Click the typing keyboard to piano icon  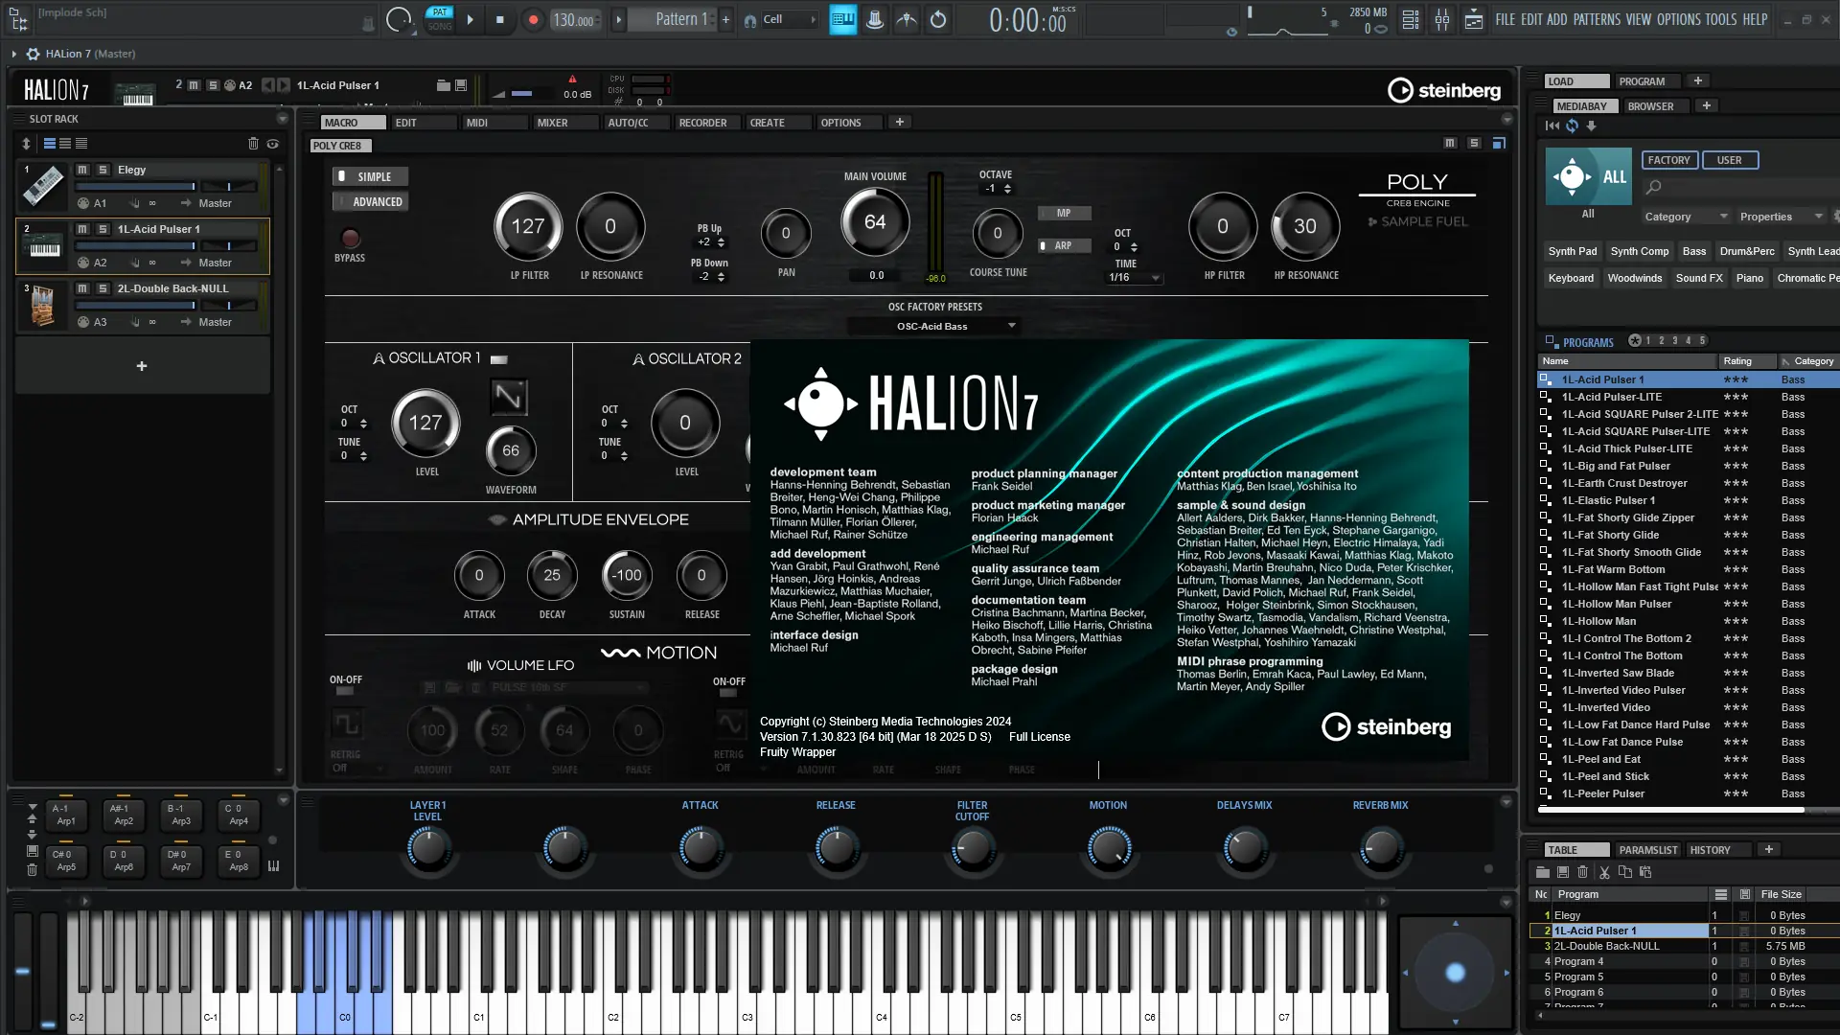tap(843, 19)
